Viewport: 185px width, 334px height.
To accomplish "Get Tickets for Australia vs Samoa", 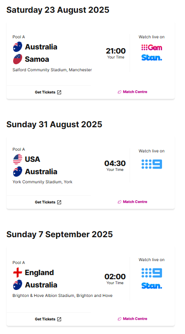I will [x=48, y=92].
